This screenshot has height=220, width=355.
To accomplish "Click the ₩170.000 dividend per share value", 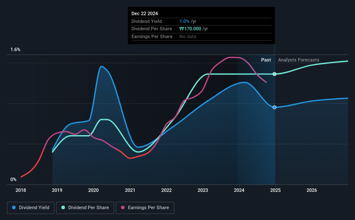I will point(190,29).
